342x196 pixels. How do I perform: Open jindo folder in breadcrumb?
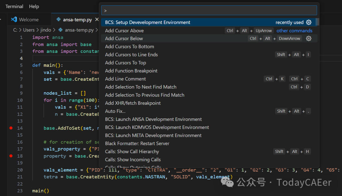[46, 30]
